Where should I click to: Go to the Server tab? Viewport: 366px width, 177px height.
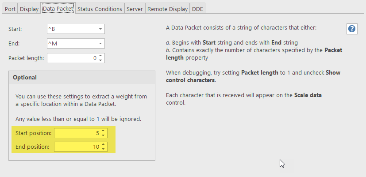pyautogui.click(x=134, y=8)
